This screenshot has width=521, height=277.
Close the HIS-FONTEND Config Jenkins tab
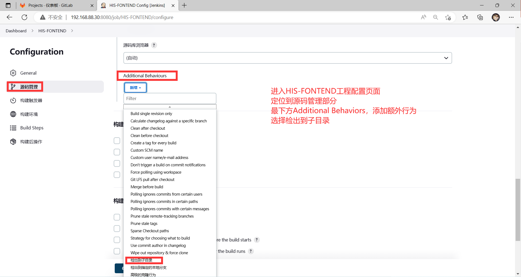click(173, 5)
